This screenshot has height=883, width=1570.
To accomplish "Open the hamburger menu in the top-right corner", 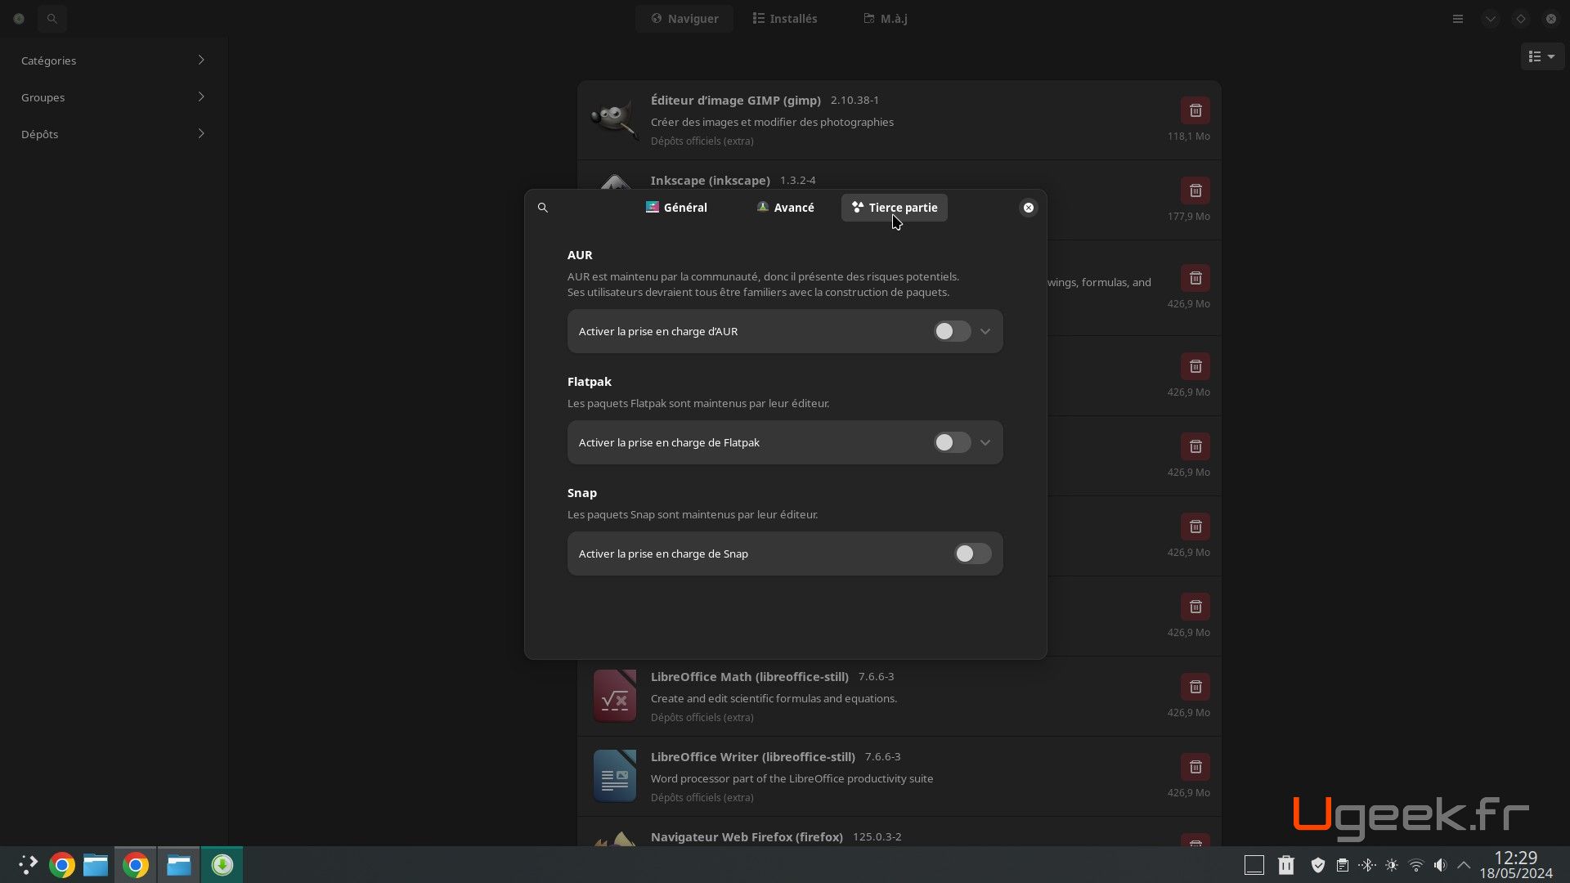I will click(x=1457, y=18).
